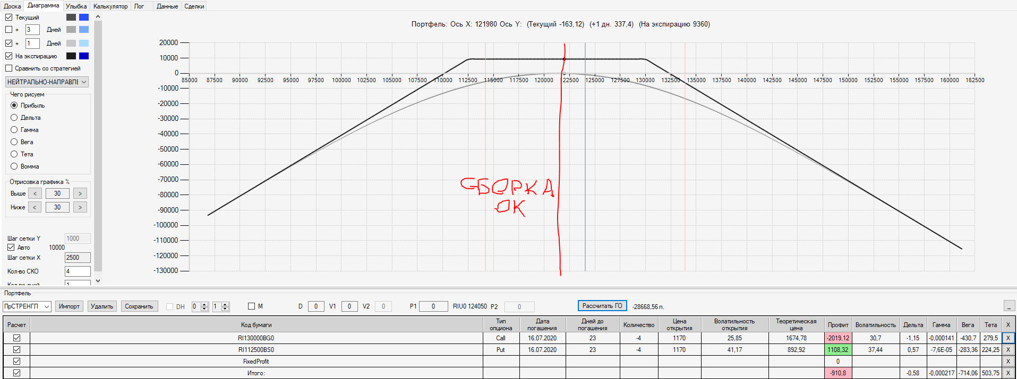Click the Удалить button
1017x379 pixels.
point(102,306)
